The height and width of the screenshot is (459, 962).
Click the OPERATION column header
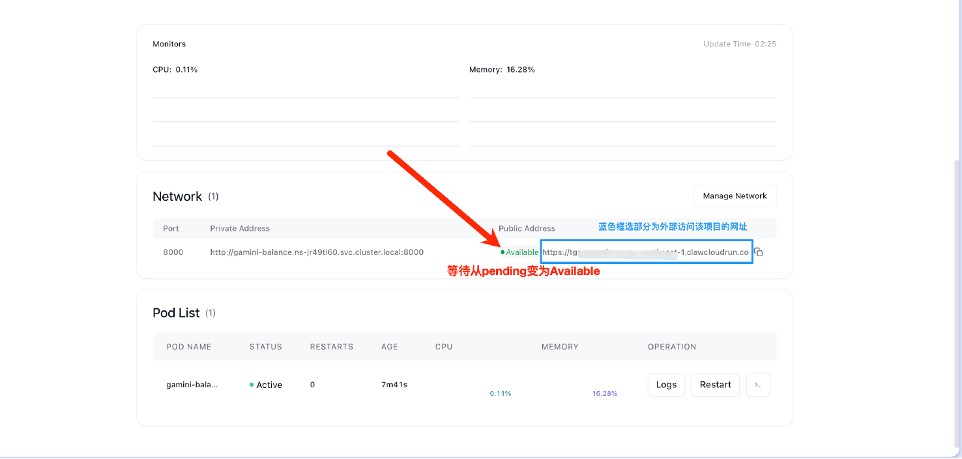click(x=672, y=347)
